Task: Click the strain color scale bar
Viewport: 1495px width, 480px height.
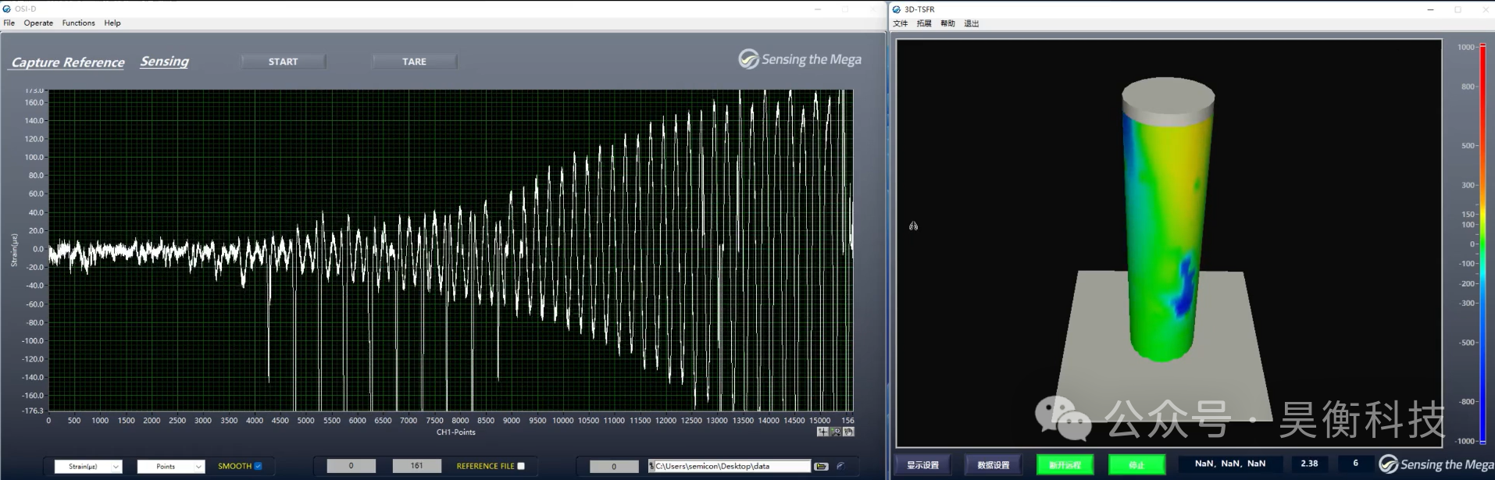Action: click(x=1482, y=244)
